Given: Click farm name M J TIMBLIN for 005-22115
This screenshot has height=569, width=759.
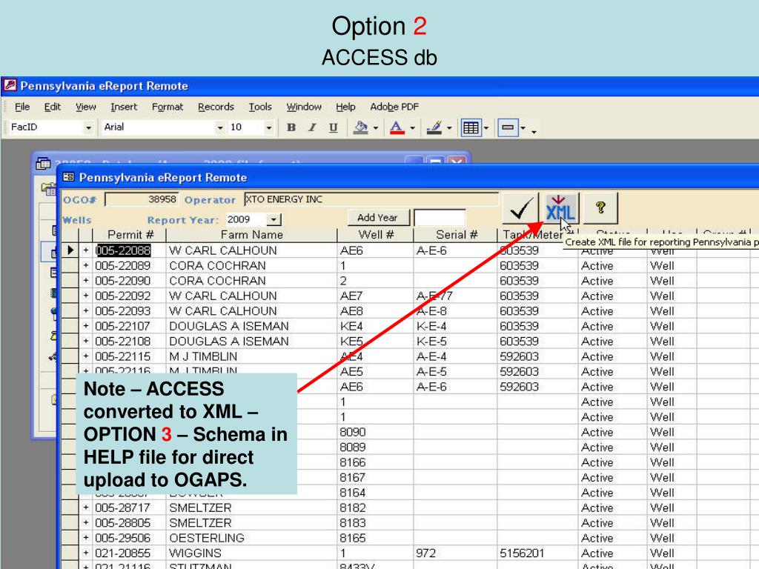Looking at the screenshot, I should [203, 356].
